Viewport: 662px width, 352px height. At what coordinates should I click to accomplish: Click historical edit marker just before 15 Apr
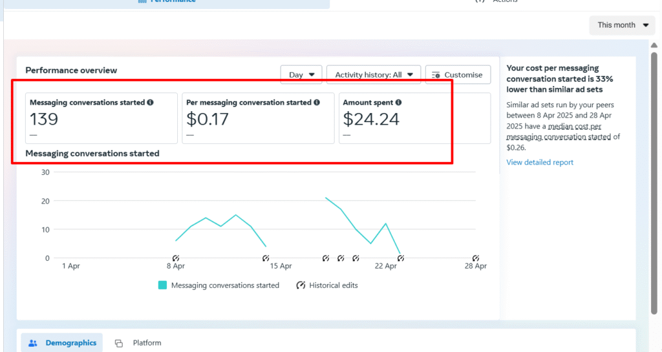(x=266, y=258)
